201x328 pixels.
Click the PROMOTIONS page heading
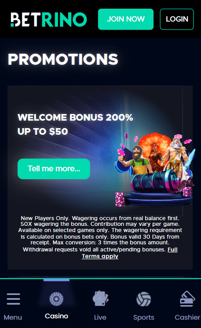[x=63, y=59]
